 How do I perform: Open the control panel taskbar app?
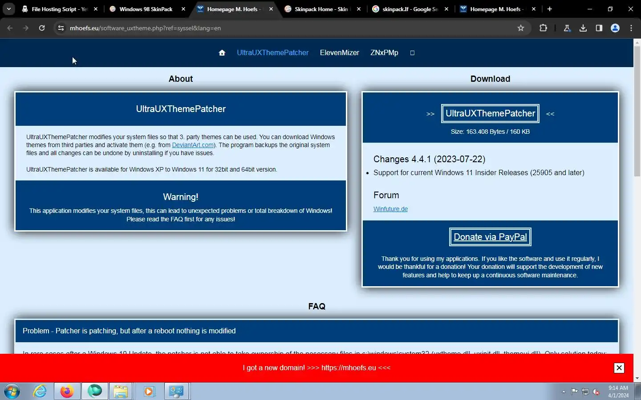coord(177,392)
